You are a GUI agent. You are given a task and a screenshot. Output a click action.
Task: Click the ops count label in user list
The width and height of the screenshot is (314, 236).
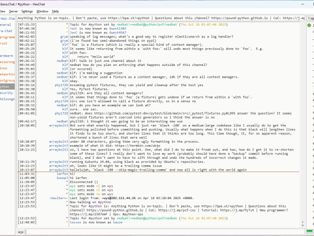pyautogui.click(x=310, y=18)
